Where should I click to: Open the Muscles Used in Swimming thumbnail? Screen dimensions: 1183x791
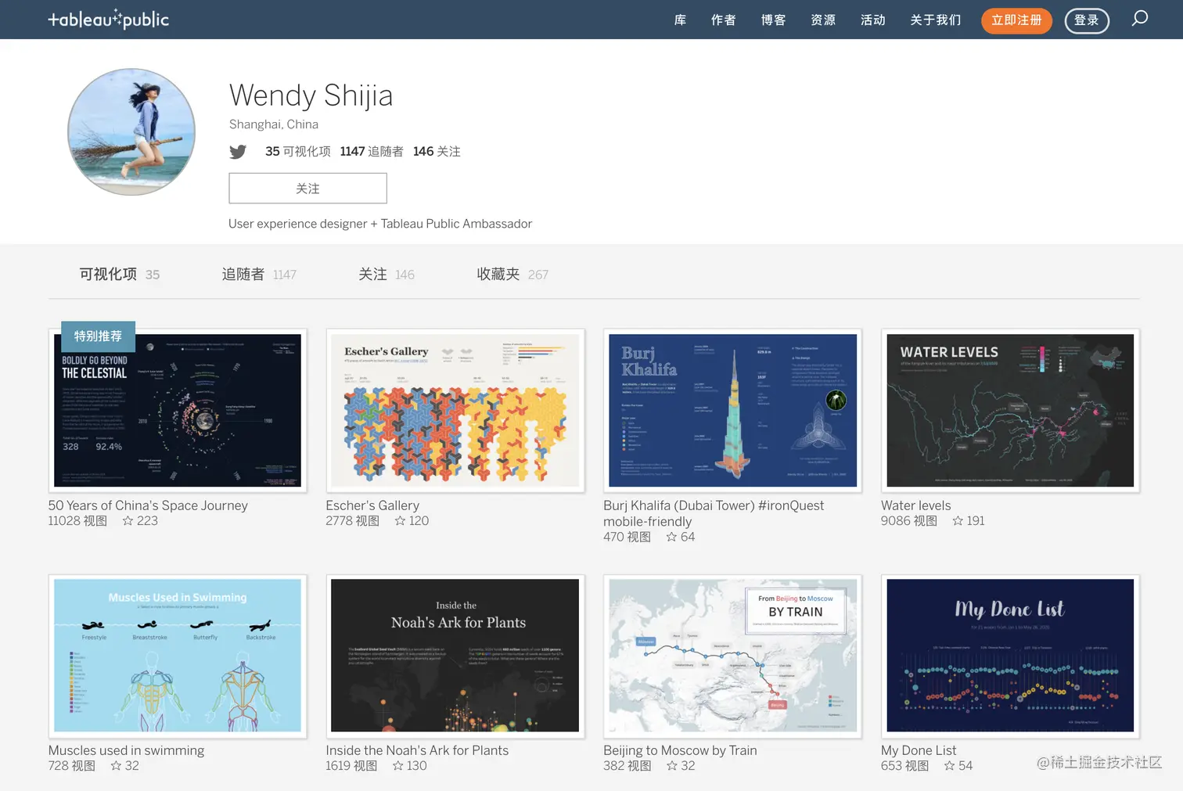[x=178, y=656]
